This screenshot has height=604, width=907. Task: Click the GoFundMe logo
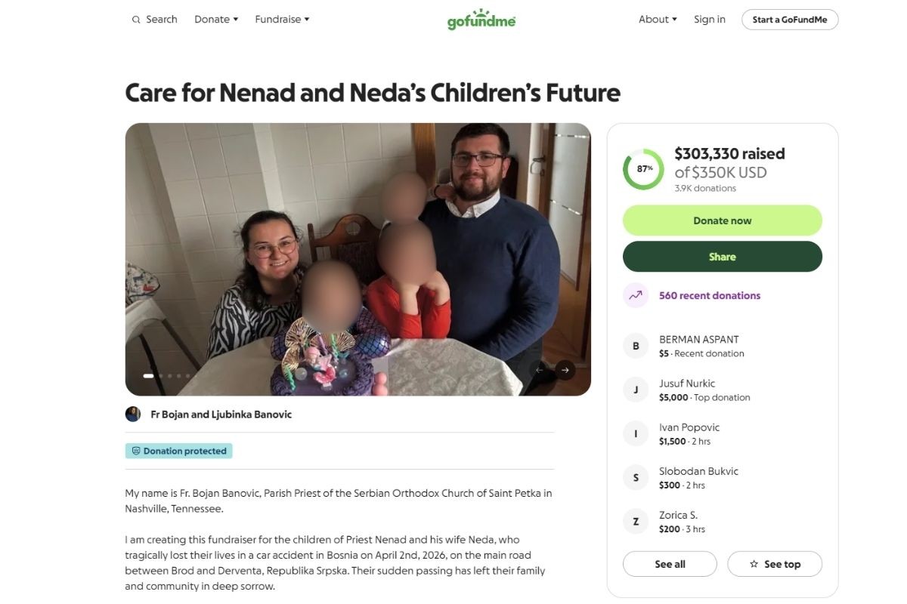click(x=481, y=20)
